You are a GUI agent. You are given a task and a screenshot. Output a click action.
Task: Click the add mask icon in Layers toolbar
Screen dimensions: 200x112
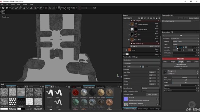click(142, 18)
